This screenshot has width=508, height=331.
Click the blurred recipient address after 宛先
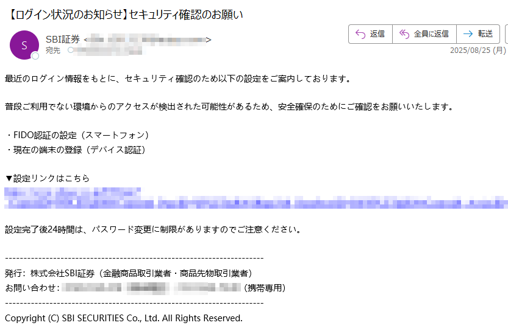[108, 51]
